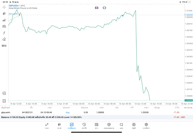Open the M15 timeframe selector
Image resolution: width=193 pixels, height=134 pixels.
[4, 46]
